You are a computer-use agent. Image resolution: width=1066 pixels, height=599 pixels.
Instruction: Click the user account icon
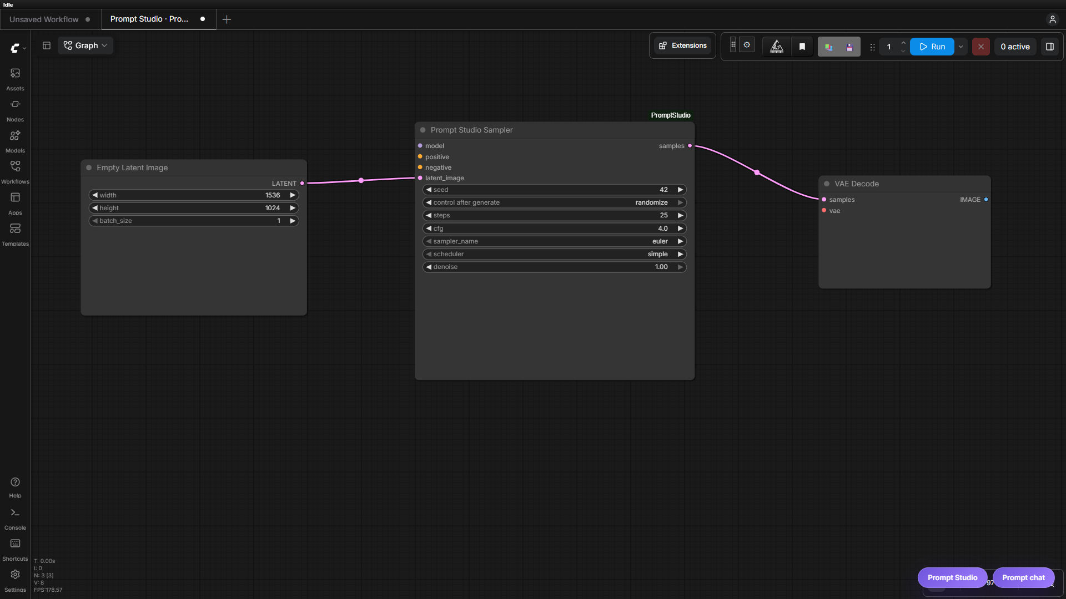point(1052,19)
